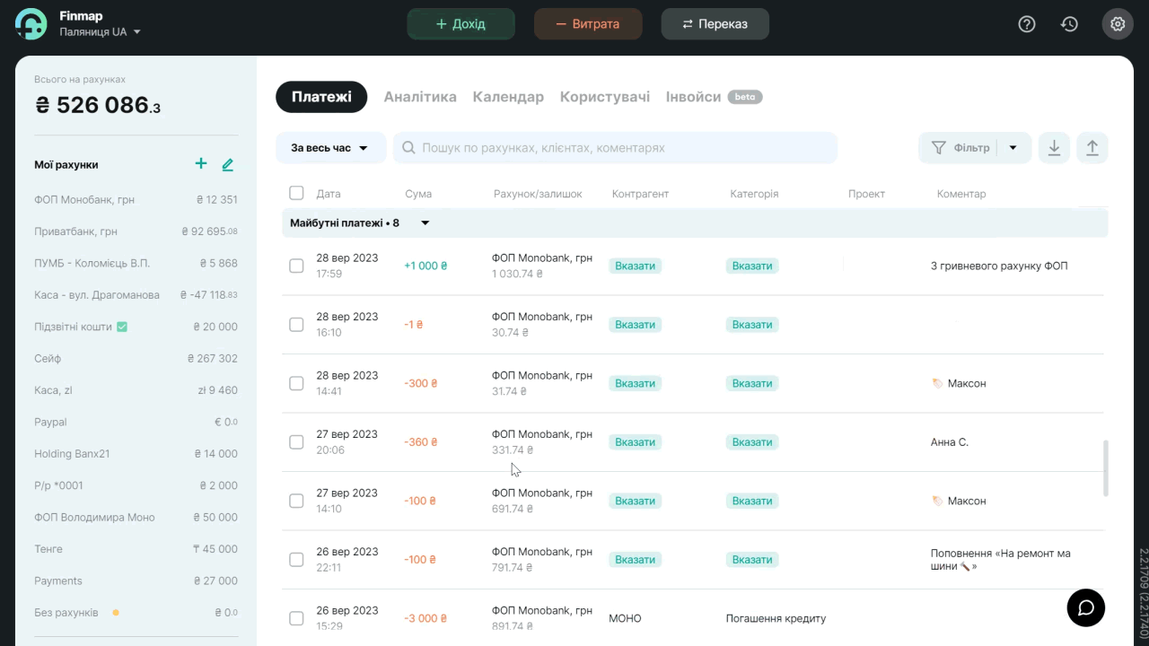1149x646 pixels.
Task: Focus the search by accounts input field
Action: 616,148
